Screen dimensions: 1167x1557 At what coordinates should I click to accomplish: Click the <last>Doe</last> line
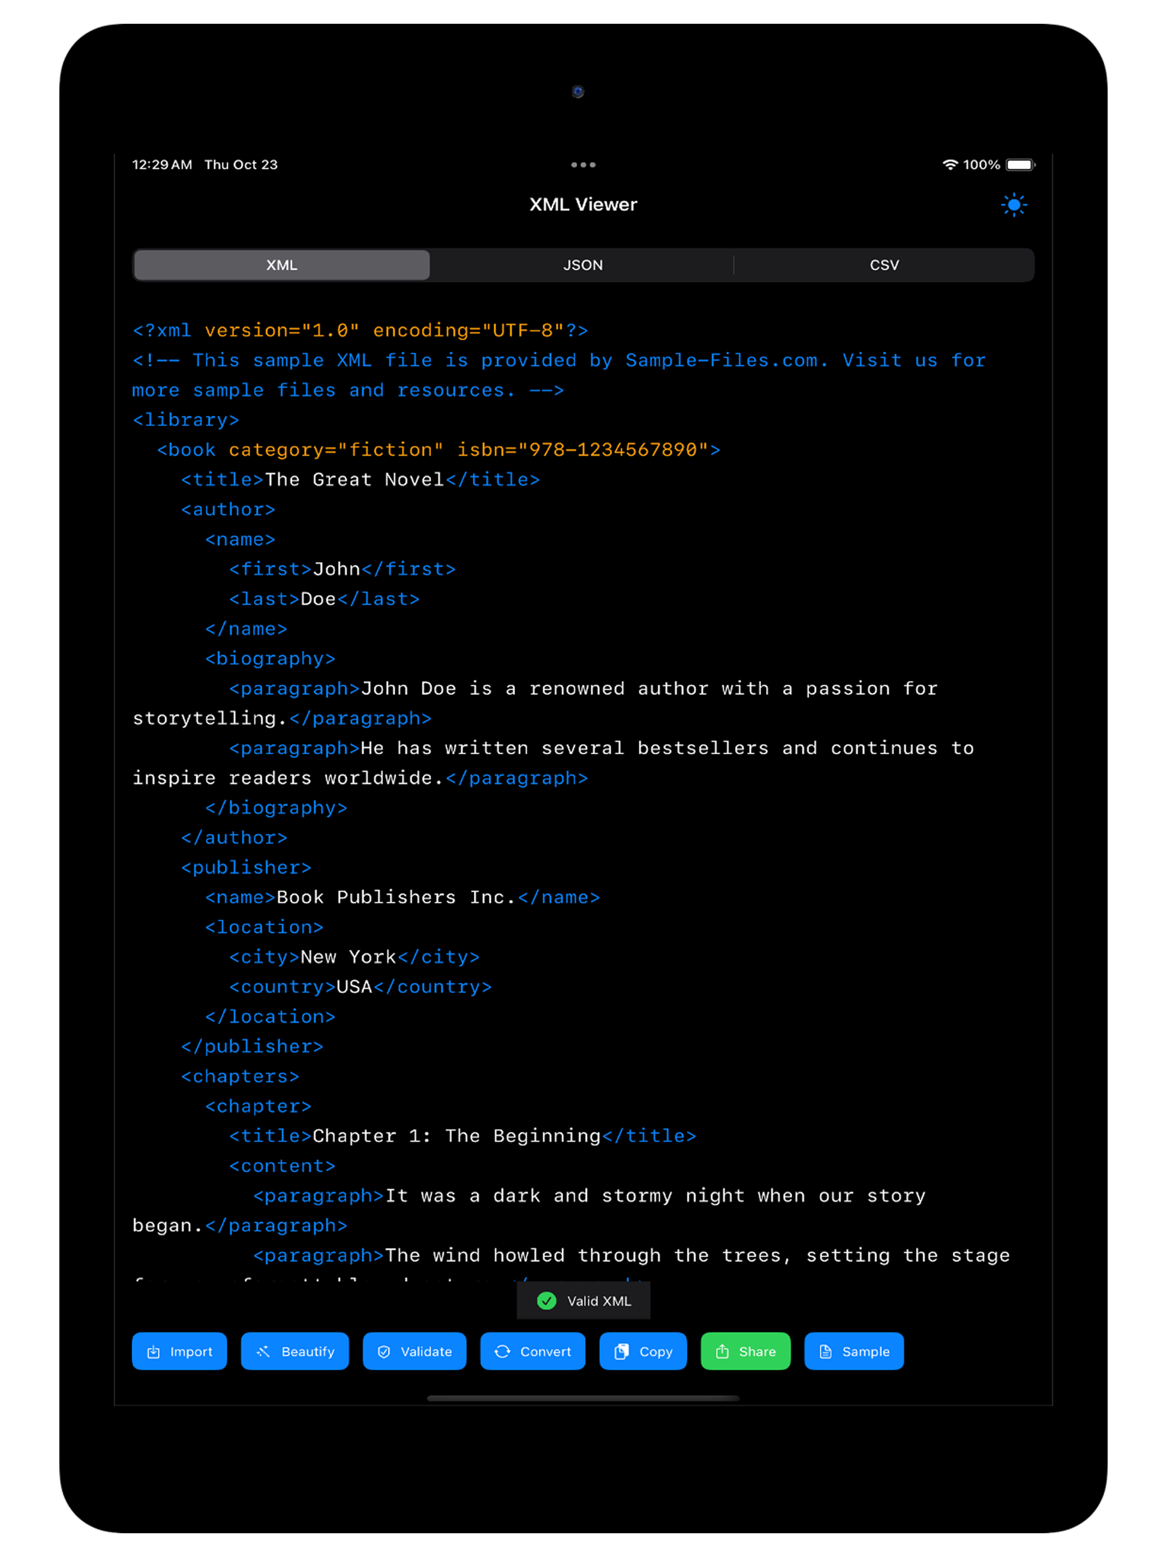(325, 599)
